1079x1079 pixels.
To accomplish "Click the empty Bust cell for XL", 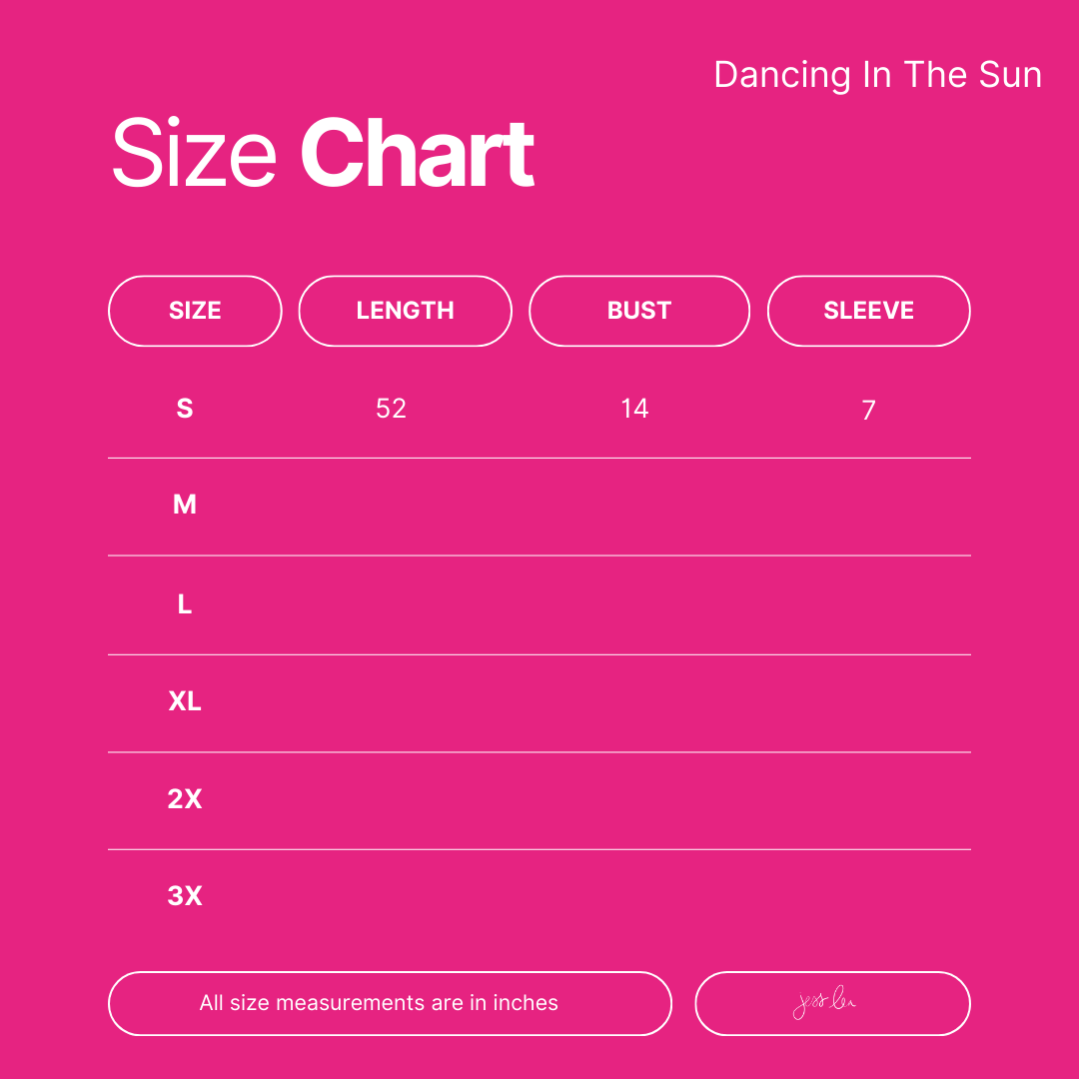I will 636,701.
